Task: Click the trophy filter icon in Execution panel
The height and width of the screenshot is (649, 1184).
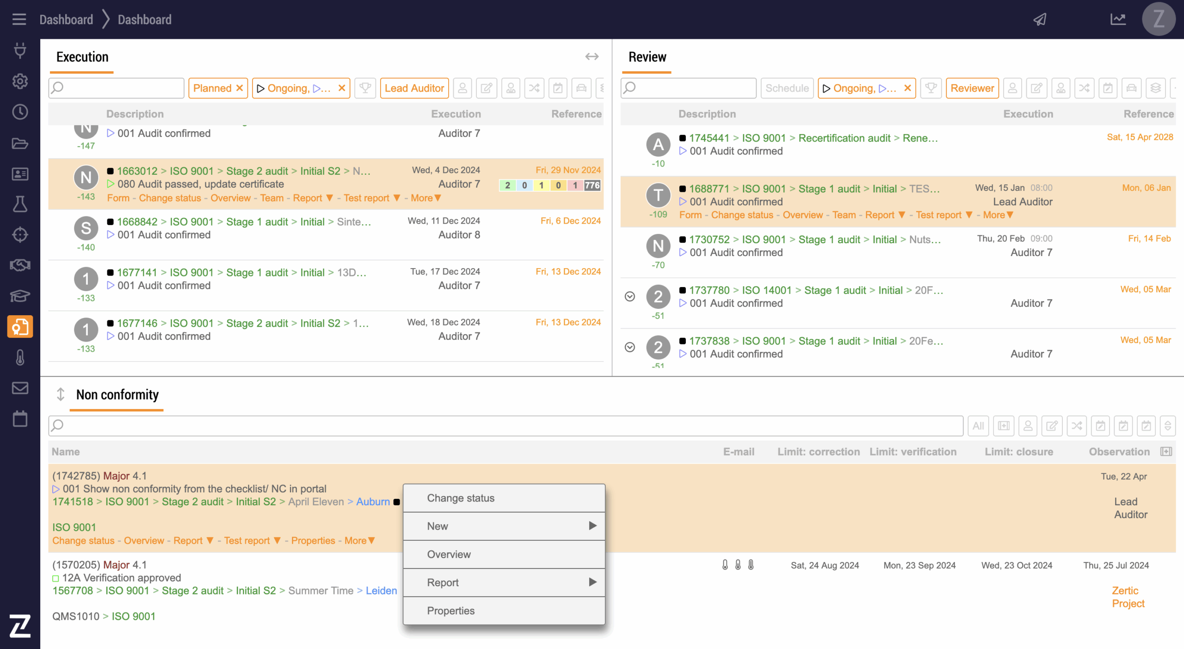Action: 365,88
